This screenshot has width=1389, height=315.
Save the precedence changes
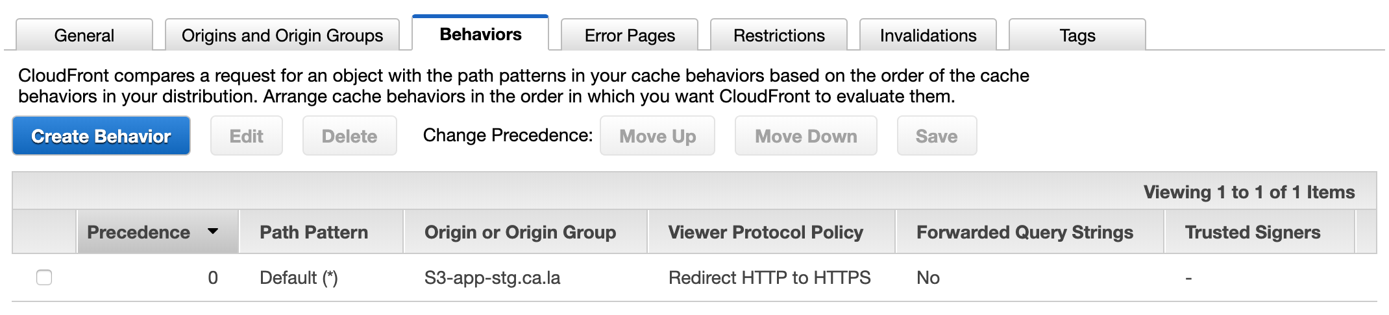(937, 136)
